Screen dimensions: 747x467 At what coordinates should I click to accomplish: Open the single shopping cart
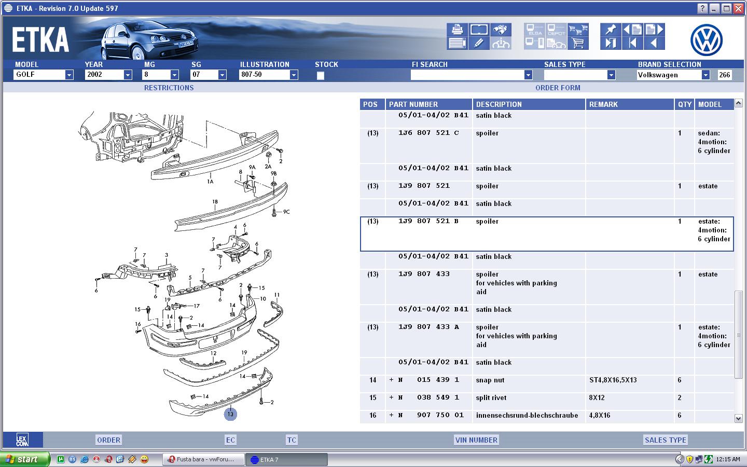coord(578,44)
